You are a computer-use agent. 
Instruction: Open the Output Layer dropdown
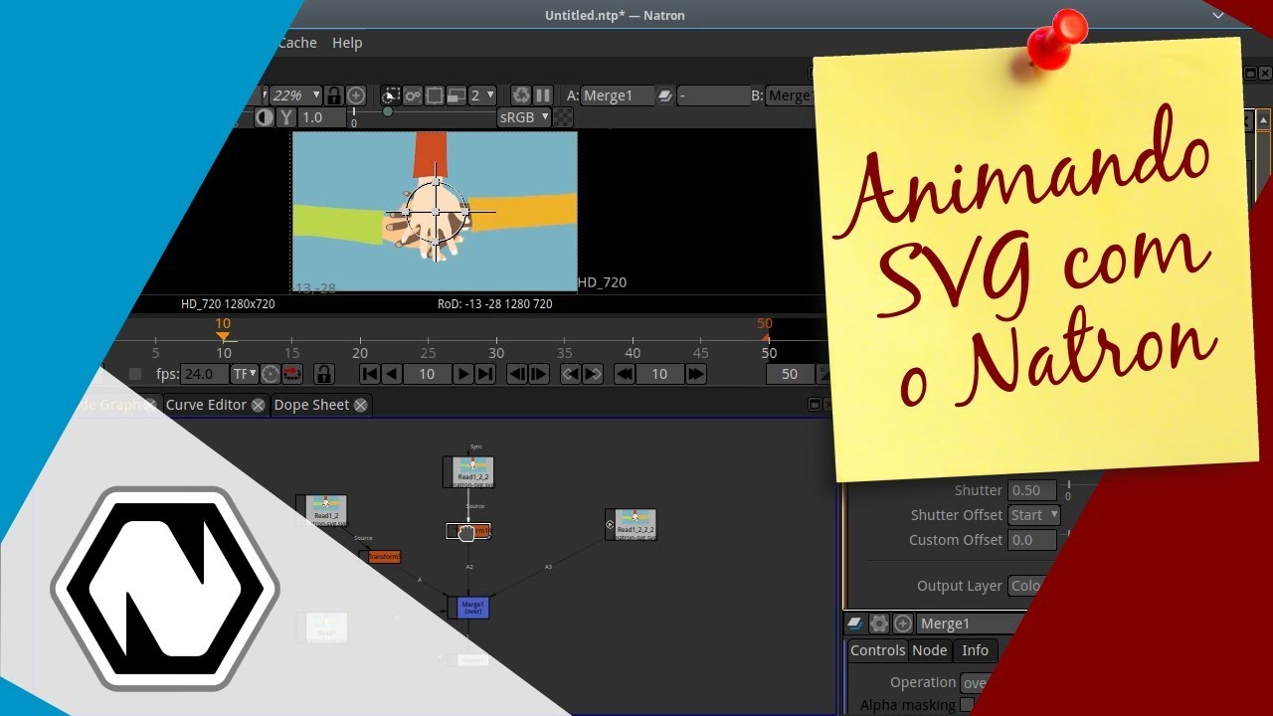pos(1024,586)
